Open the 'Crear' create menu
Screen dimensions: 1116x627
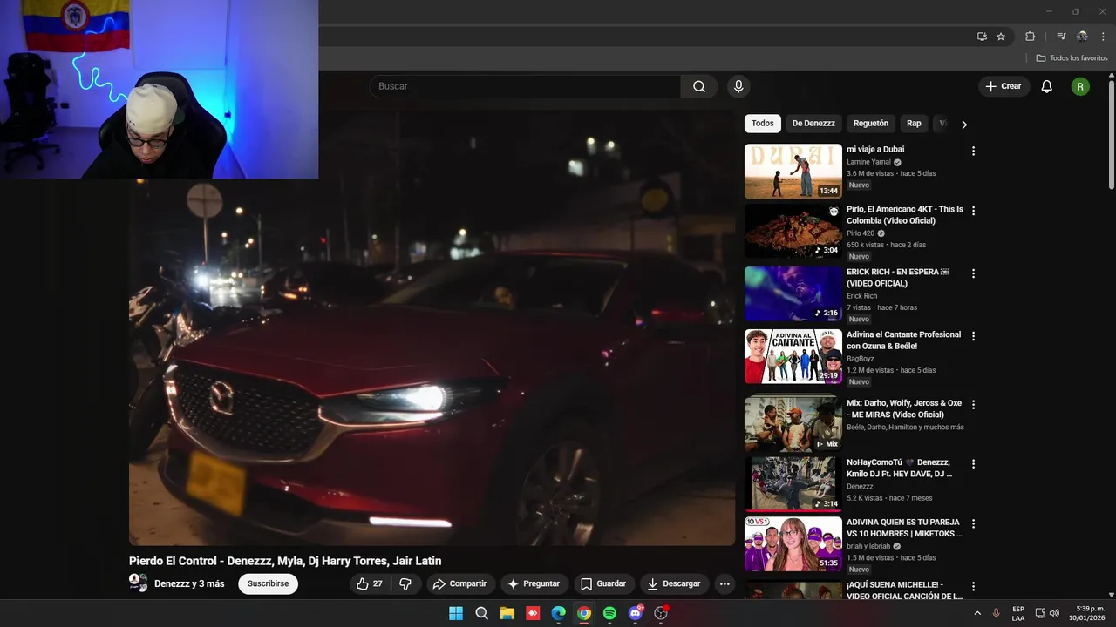point(1004,86)
